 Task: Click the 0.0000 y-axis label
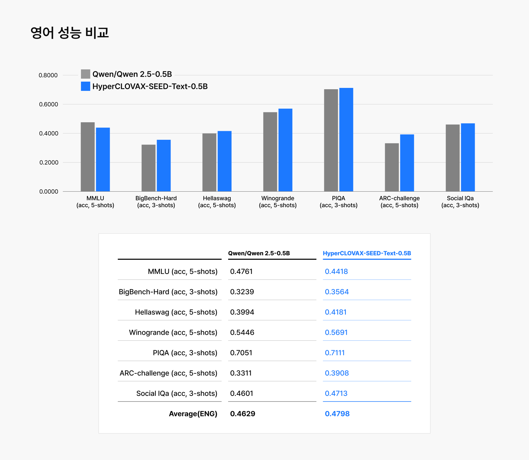tap(48, 192)
